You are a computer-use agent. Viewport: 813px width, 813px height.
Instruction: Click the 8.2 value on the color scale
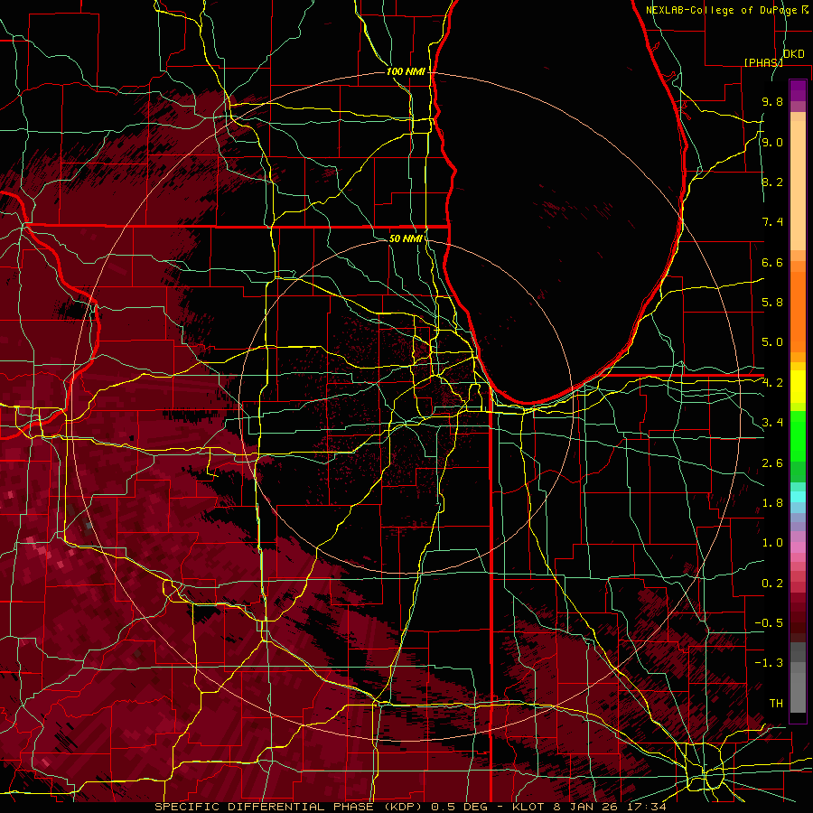[x=772, y=182]
